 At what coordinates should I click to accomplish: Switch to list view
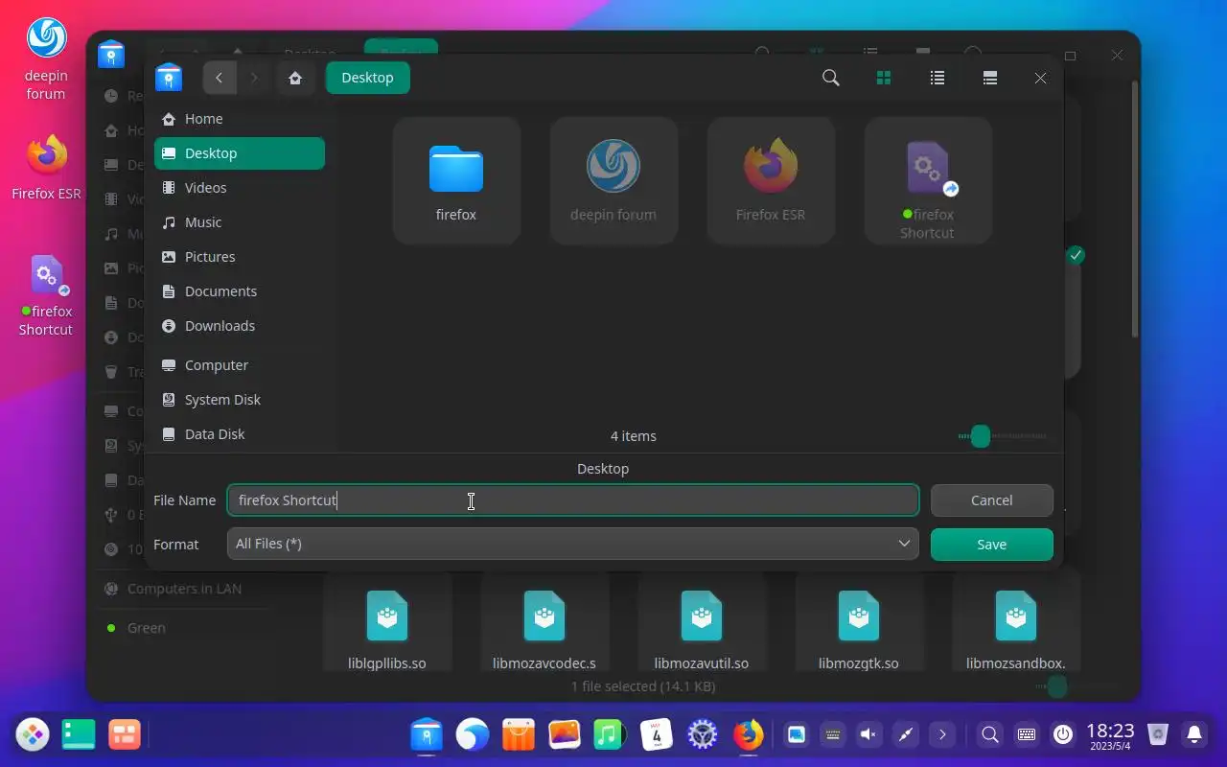coord(938,78)
